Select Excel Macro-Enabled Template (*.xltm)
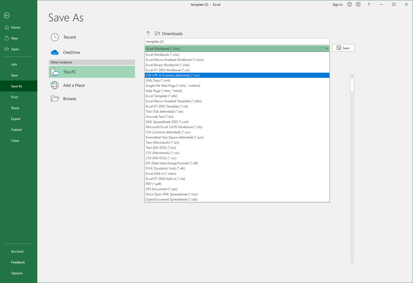 [237, 101]
